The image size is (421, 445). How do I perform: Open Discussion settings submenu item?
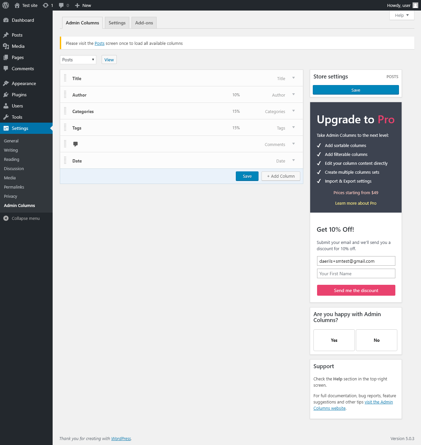(x=14, y=168)
